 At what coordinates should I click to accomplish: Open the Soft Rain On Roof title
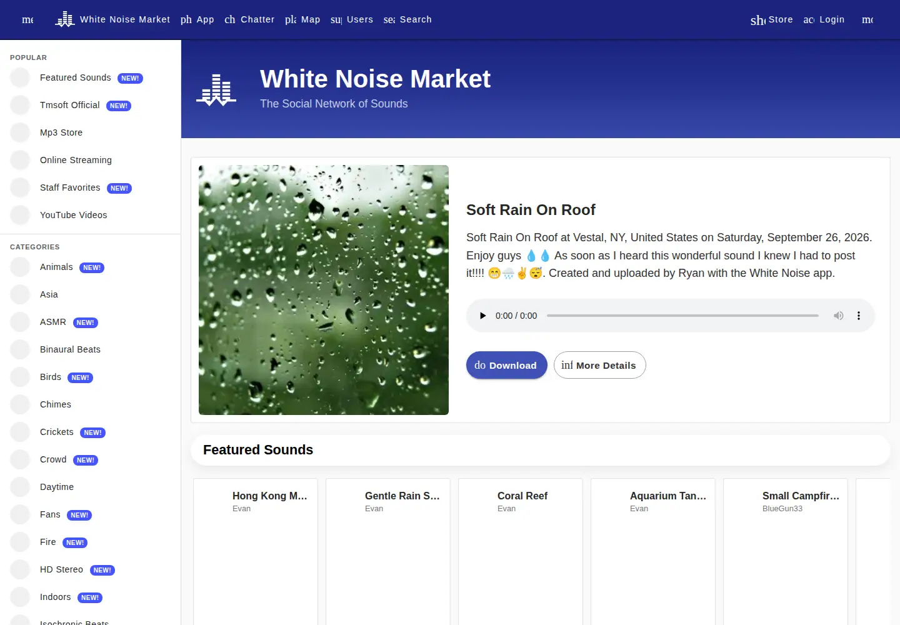coord(531,210)
